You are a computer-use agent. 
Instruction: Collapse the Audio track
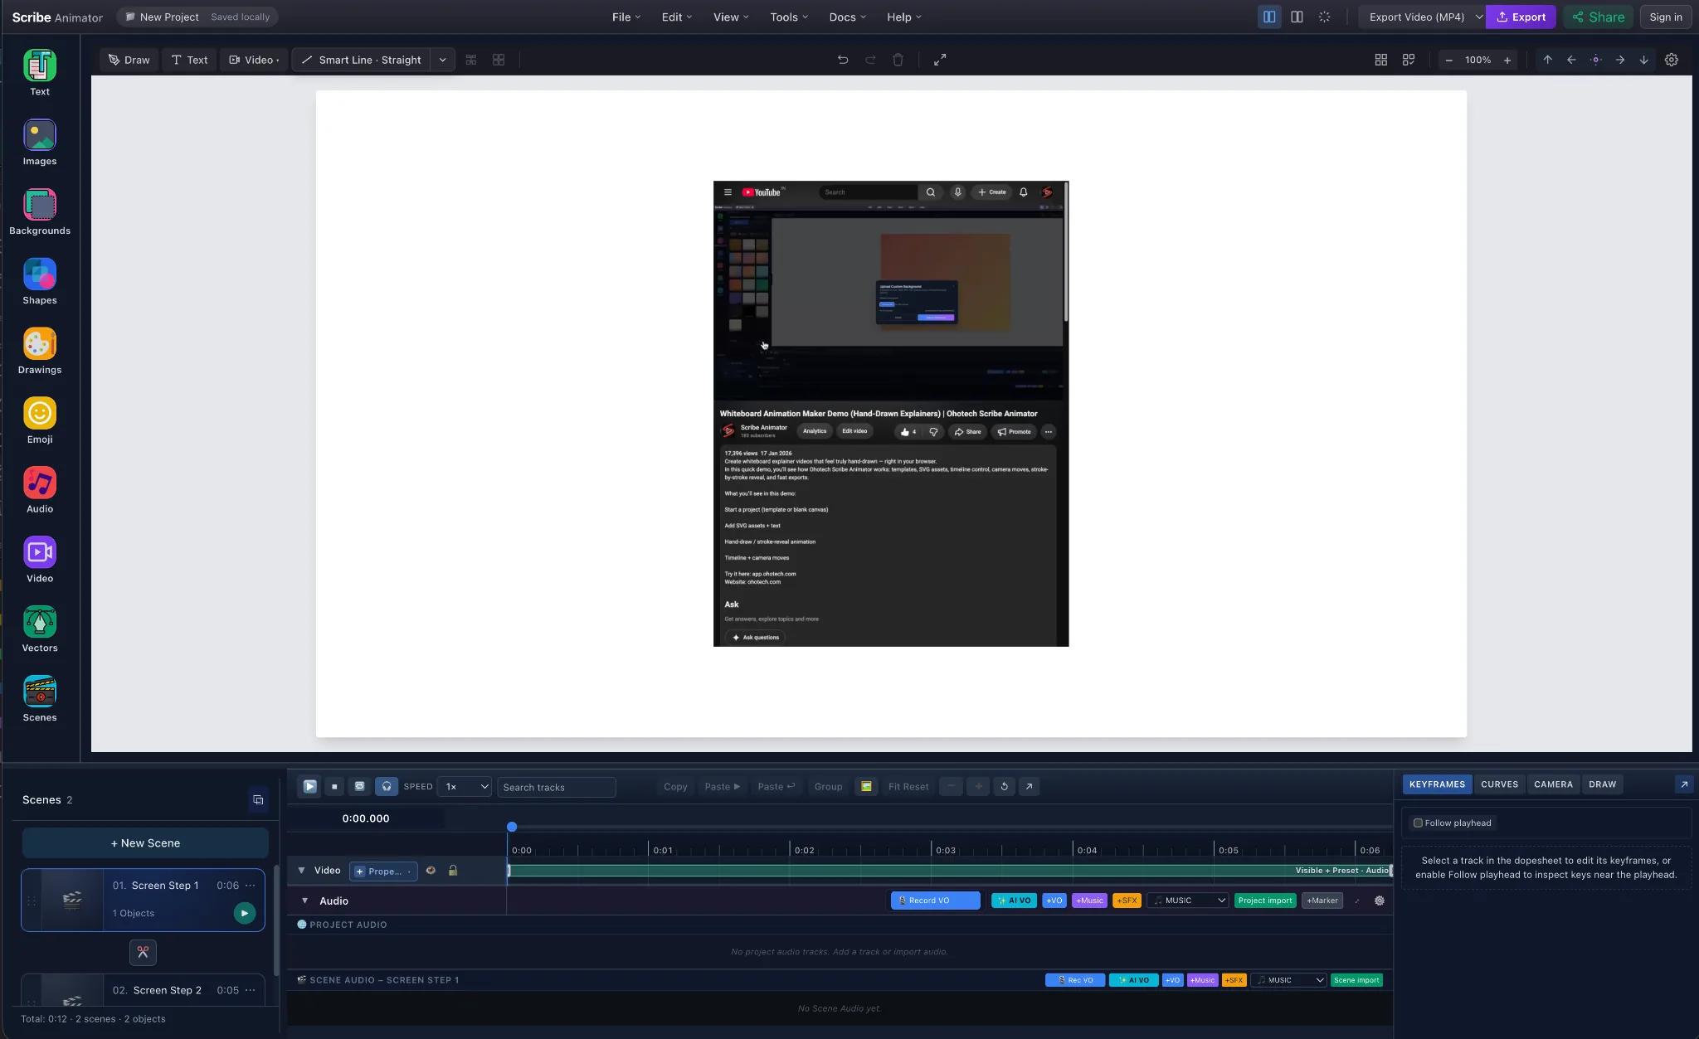[x=304, y=901]
